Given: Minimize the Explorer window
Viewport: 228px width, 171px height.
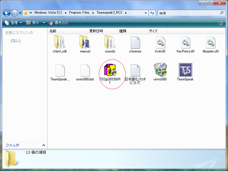Looking at the screenshot, I should pyautogui.click(x=203, y=3).
